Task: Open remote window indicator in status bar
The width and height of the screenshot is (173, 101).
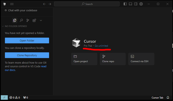Action: tap(4, 97)
